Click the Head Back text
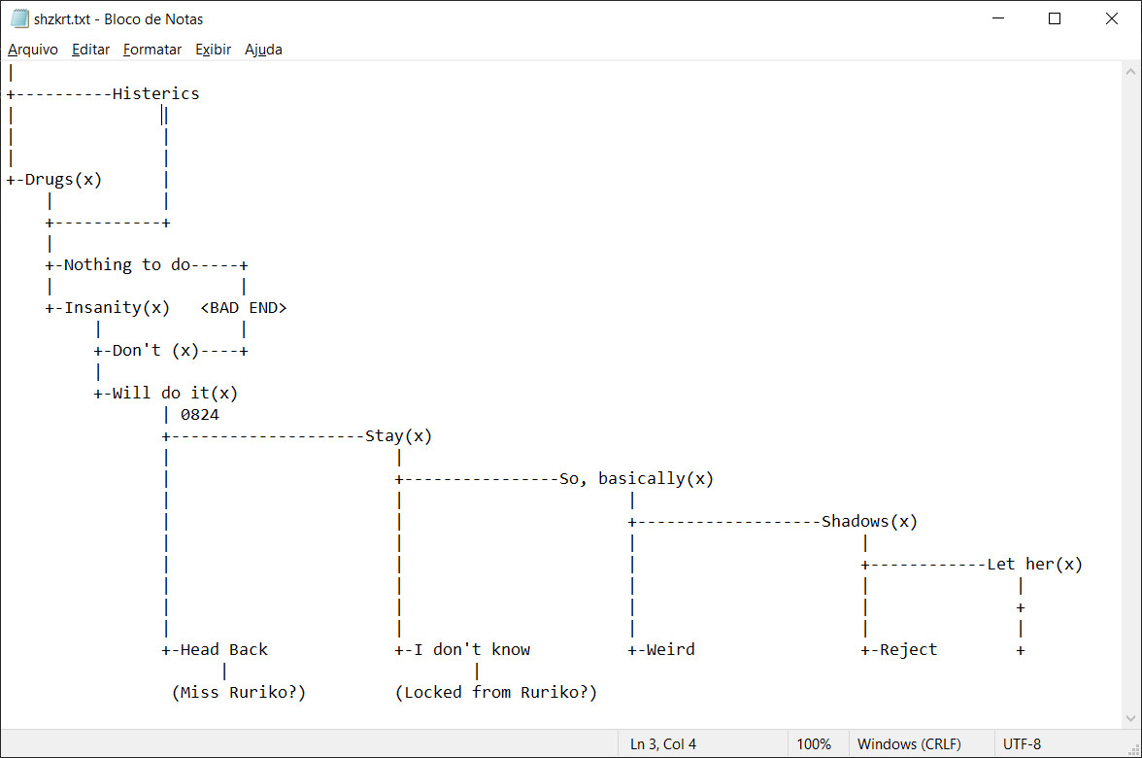 coord(224,649)
